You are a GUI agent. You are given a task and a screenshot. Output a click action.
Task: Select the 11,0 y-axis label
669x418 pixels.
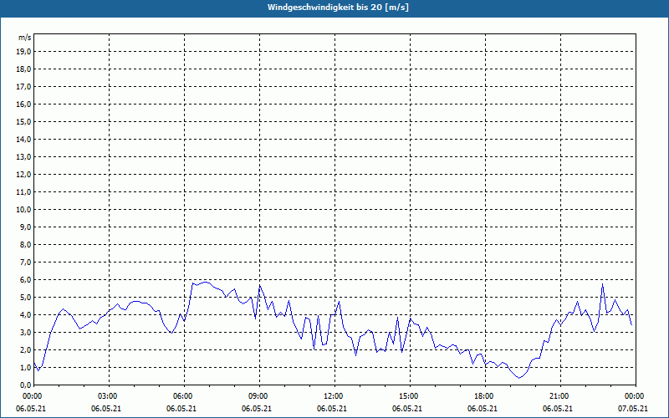[23, 192]
